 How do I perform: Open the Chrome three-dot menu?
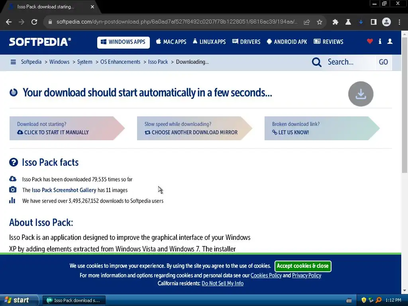click(x=399, y=22)
